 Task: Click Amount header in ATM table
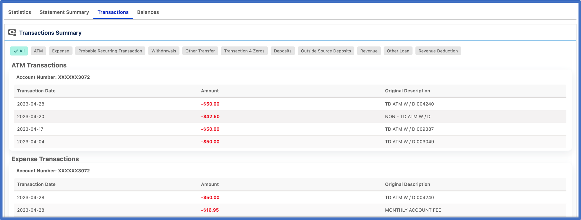pos(210,91)
